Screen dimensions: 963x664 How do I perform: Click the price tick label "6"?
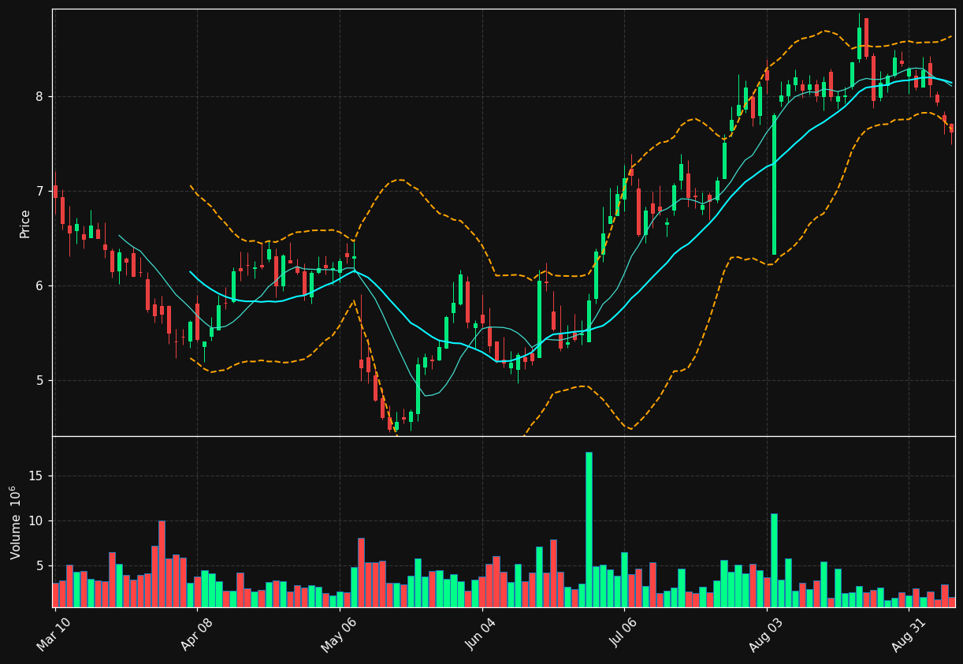39,286
